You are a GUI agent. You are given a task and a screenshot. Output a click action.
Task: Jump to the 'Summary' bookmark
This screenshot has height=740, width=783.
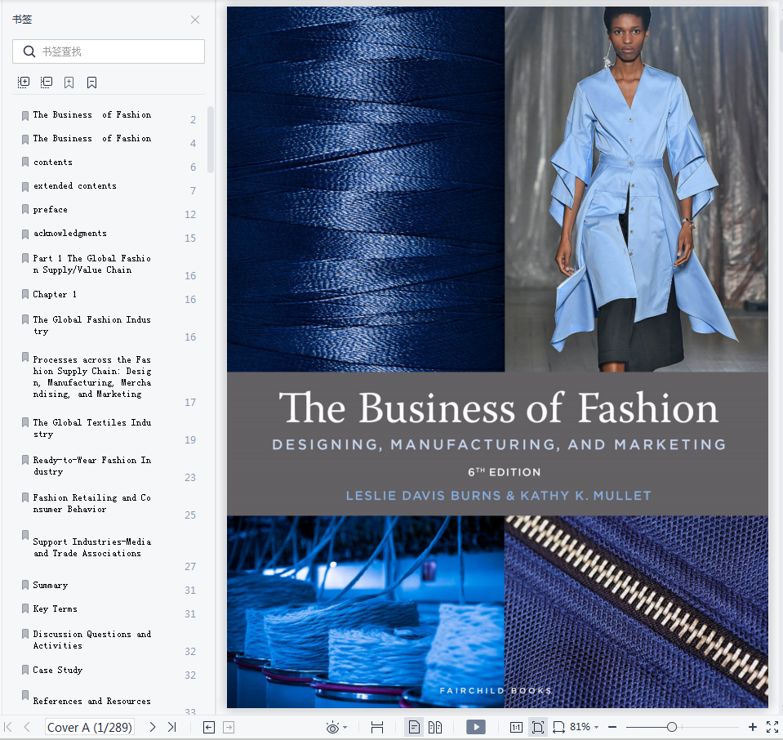click(51, 585)
